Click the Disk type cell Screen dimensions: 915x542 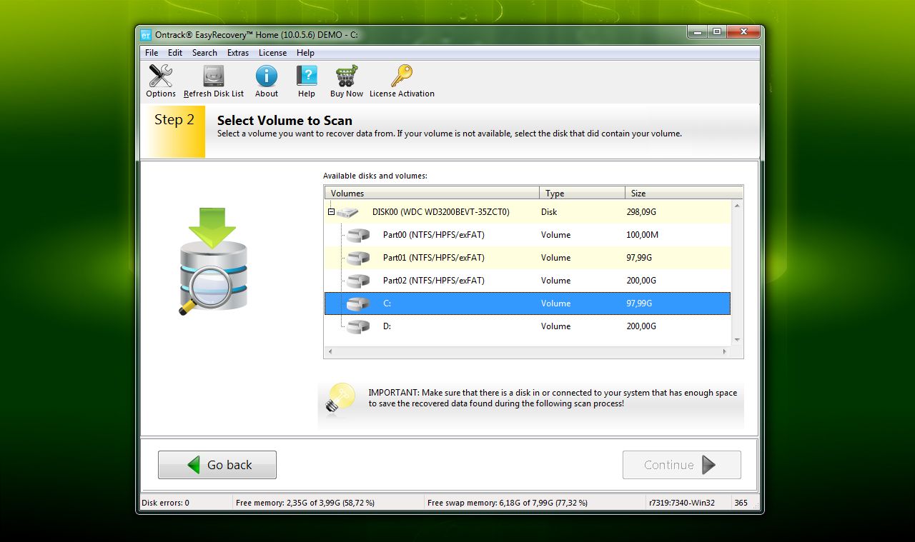(549, 212)
